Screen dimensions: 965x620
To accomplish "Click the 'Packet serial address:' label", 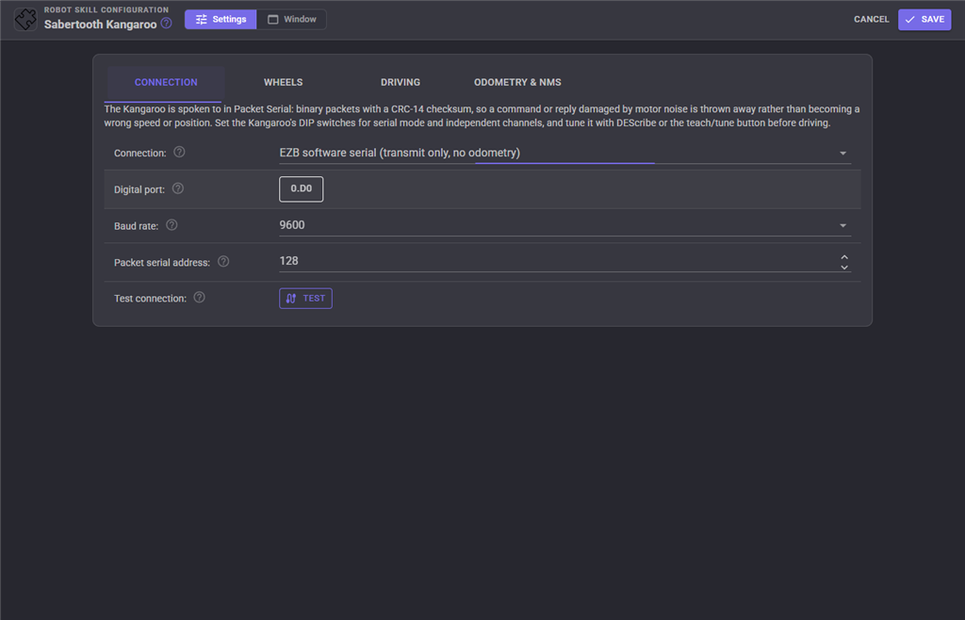I will (x=162, y=263).
